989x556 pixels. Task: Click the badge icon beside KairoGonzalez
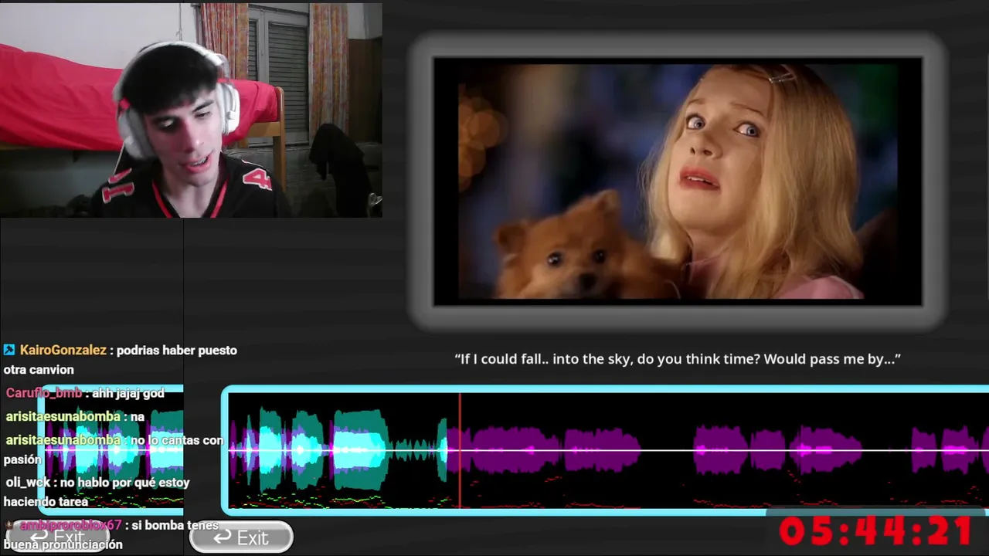pyautogui.click(x=9, y=350)
